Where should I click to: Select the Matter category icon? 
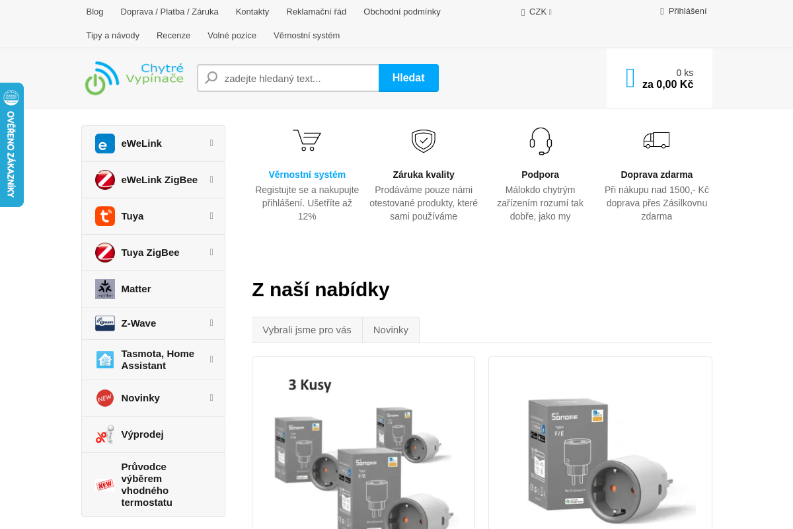click(104, 289)
